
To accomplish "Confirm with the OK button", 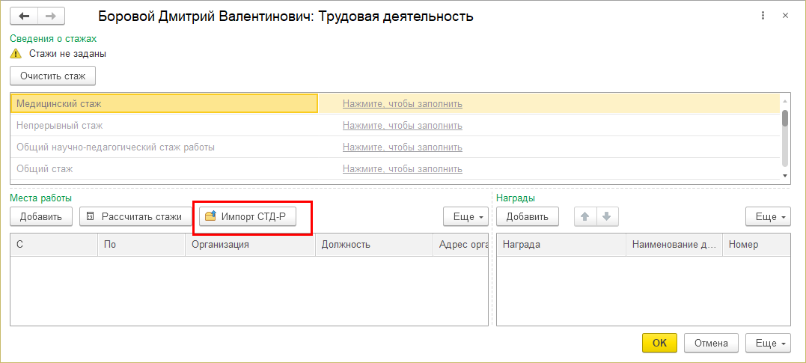I will (659, 344).
